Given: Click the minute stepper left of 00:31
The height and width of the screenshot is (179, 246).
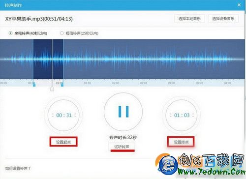Looking at the screenshot, I should click(53, 115).
